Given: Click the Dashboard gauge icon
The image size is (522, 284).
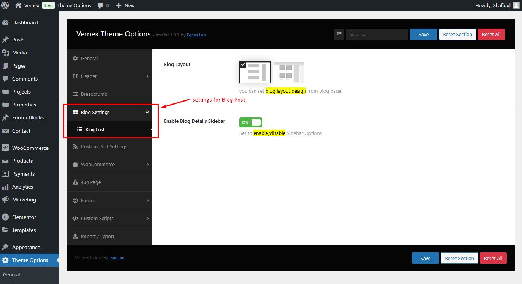Looking at the screenshot, I should pyautogui.click(x=5, y=22).
